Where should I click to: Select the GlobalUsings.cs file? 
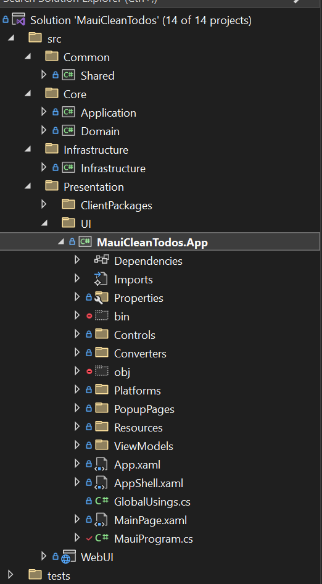(152, 502)
